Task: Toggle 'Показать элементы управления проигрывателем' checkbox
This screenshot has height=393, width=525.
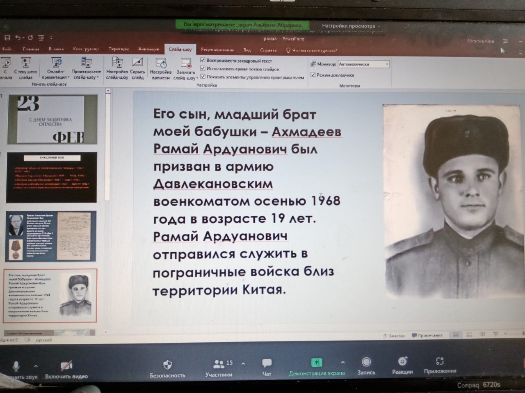Action: [203, 77]
